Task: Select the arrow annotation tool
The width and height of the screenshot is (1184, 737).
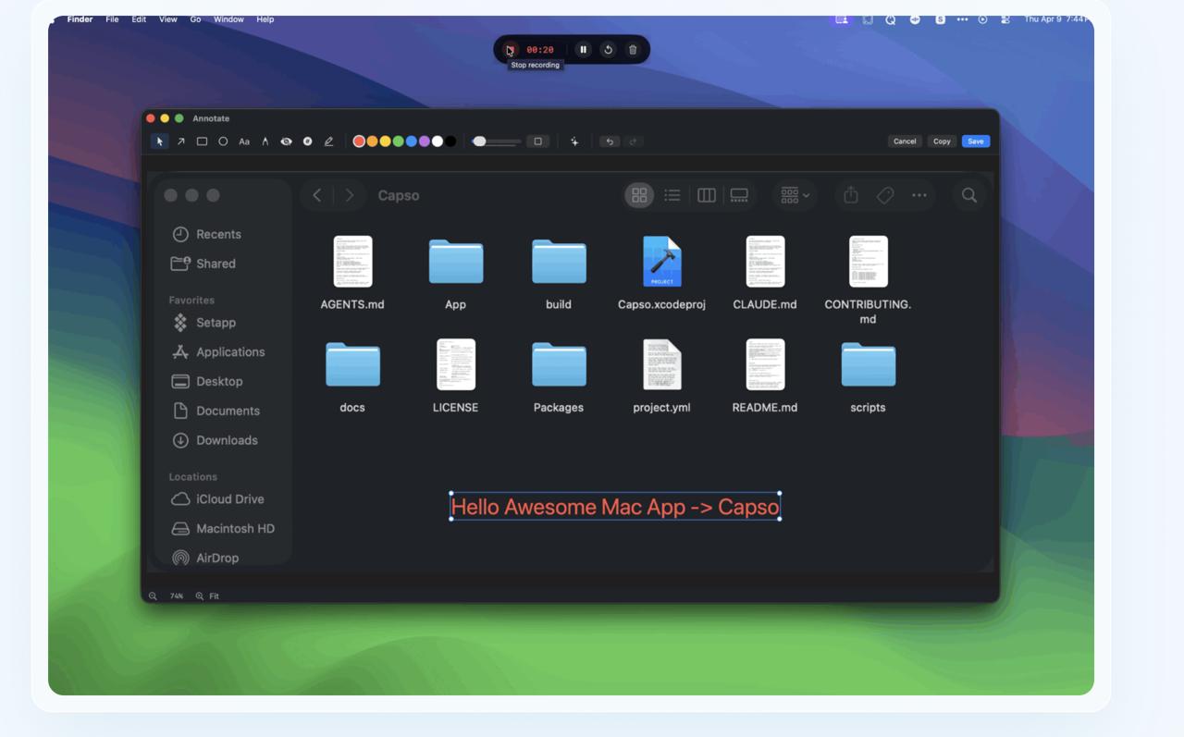Action: pyautogui.click(x=180, y=141)
